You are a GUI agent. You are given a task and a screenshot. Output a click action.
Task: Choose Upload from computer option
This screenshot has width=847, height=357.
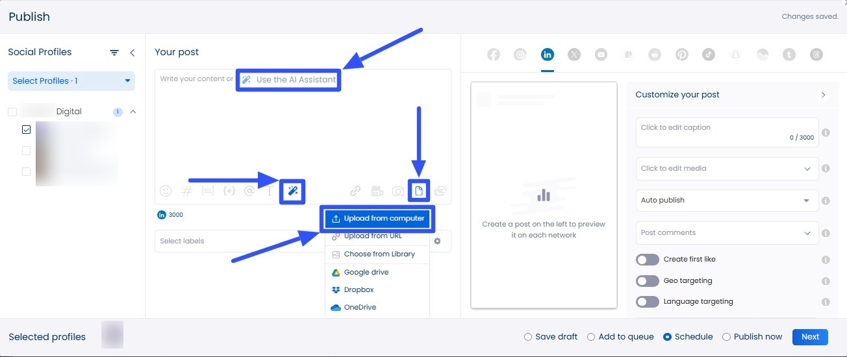(x=377, y=219)
